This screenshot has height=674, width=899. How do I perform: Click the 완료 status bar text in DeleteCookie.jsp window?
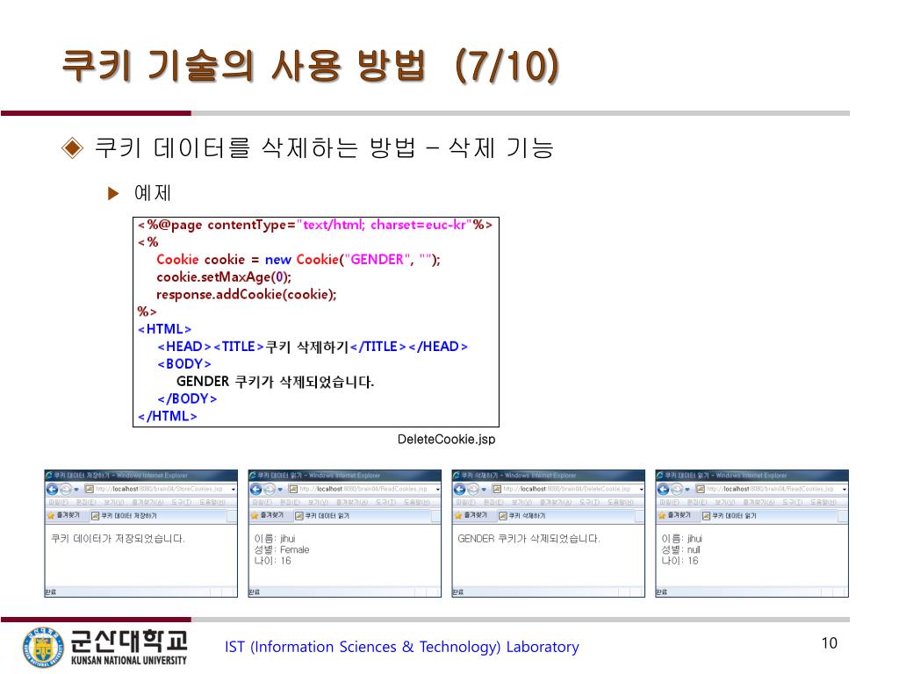[x=457, y=592]
